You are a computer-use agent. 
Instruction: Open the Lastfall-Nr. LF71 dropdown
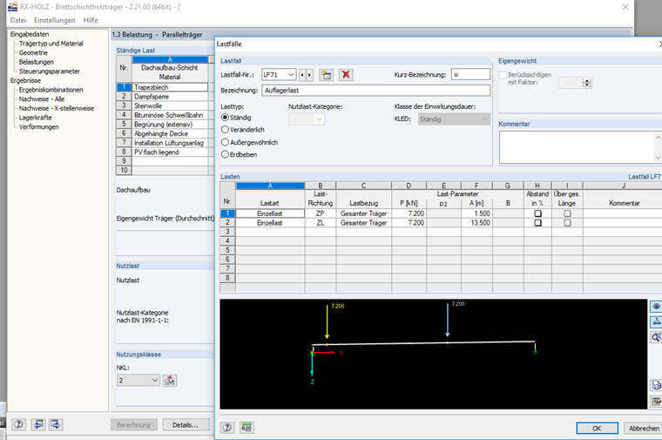(279, 75)
